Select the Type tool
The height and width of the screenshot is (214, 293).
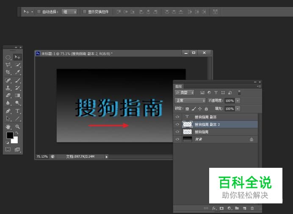click(x=17, y=111)
